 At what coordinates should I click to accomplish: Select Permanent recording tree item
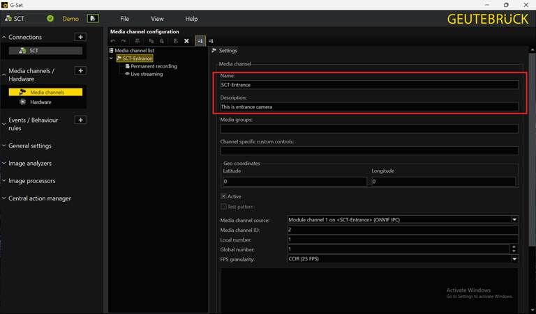click(154, 66)
